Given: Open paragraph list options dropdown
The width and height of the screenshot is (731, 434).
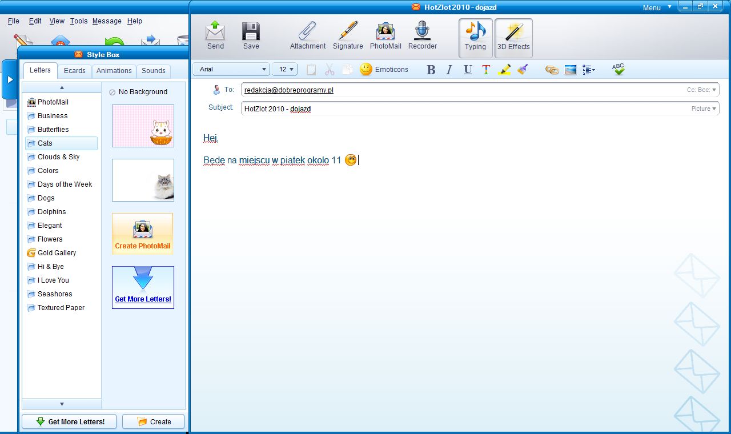Looking at the screenshot, I should point(589,70).
